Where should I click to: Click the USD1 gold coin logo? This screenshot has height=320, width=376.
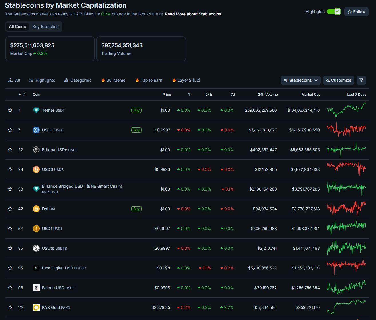(36, 229)
